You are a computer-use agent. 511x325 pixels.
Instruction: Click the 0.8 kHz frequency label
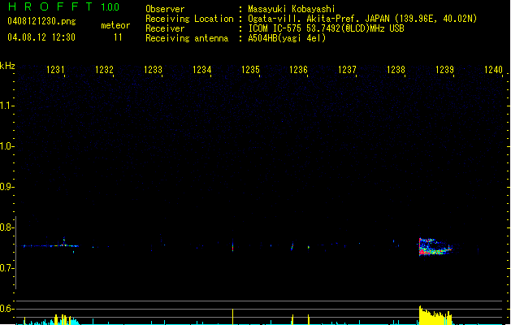pyautogui.click(x=6, y=227)
